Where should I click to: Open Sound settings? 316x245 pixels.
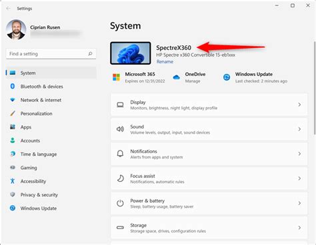[x=209, y=129]
